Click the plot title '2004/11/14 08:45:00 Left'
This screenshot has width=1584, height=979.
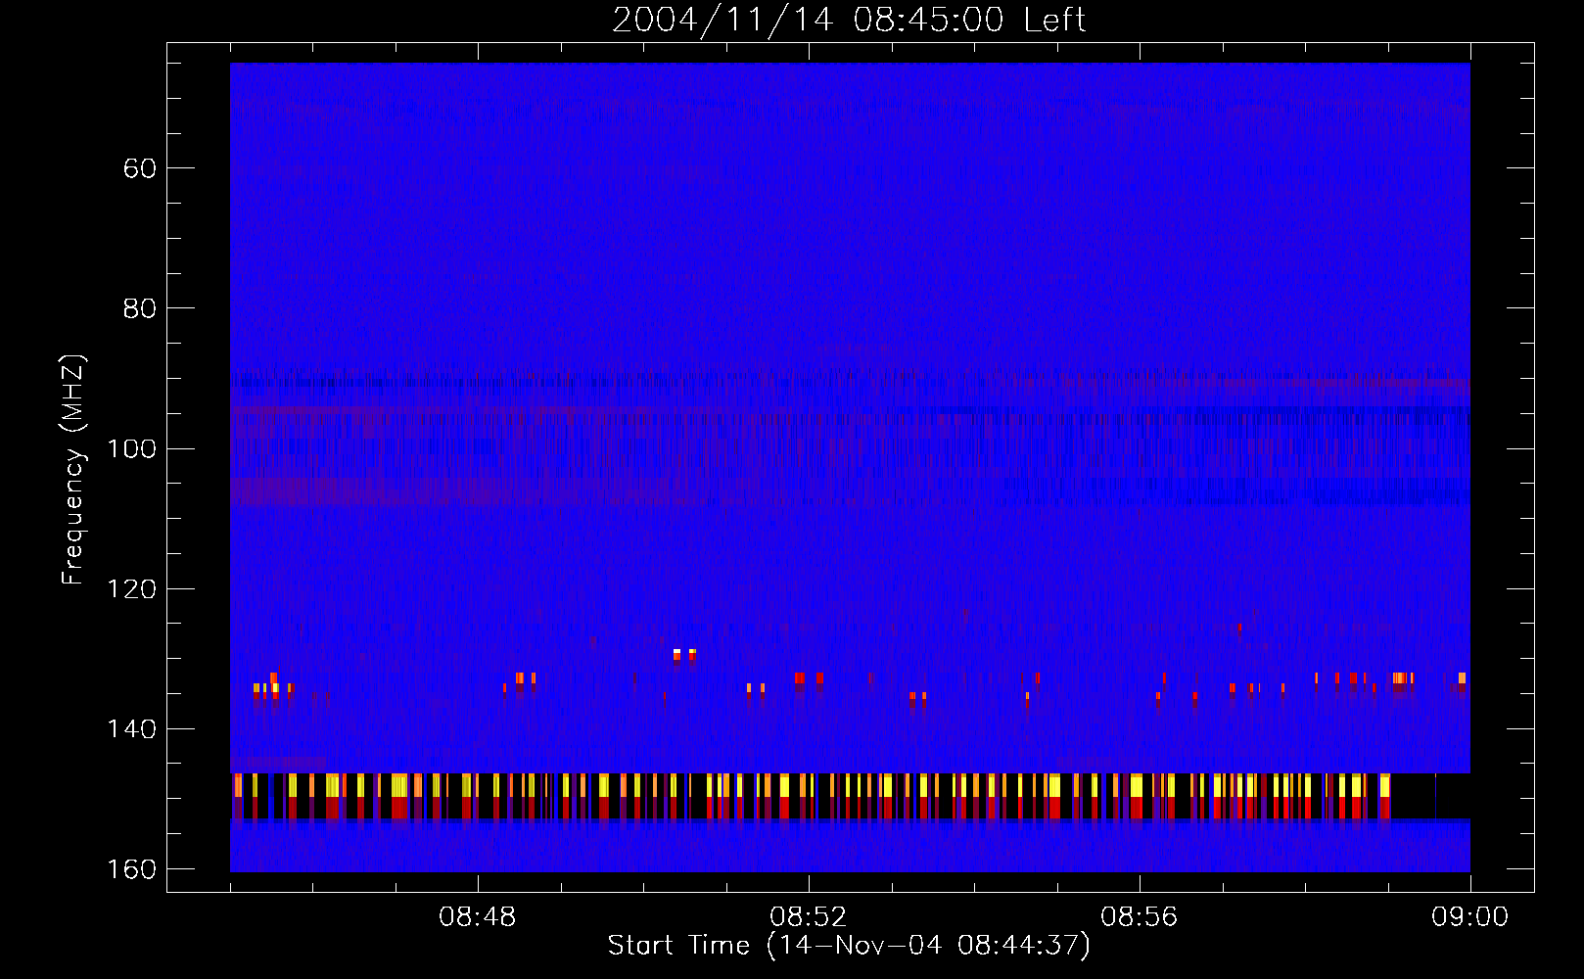pos(849,21)
